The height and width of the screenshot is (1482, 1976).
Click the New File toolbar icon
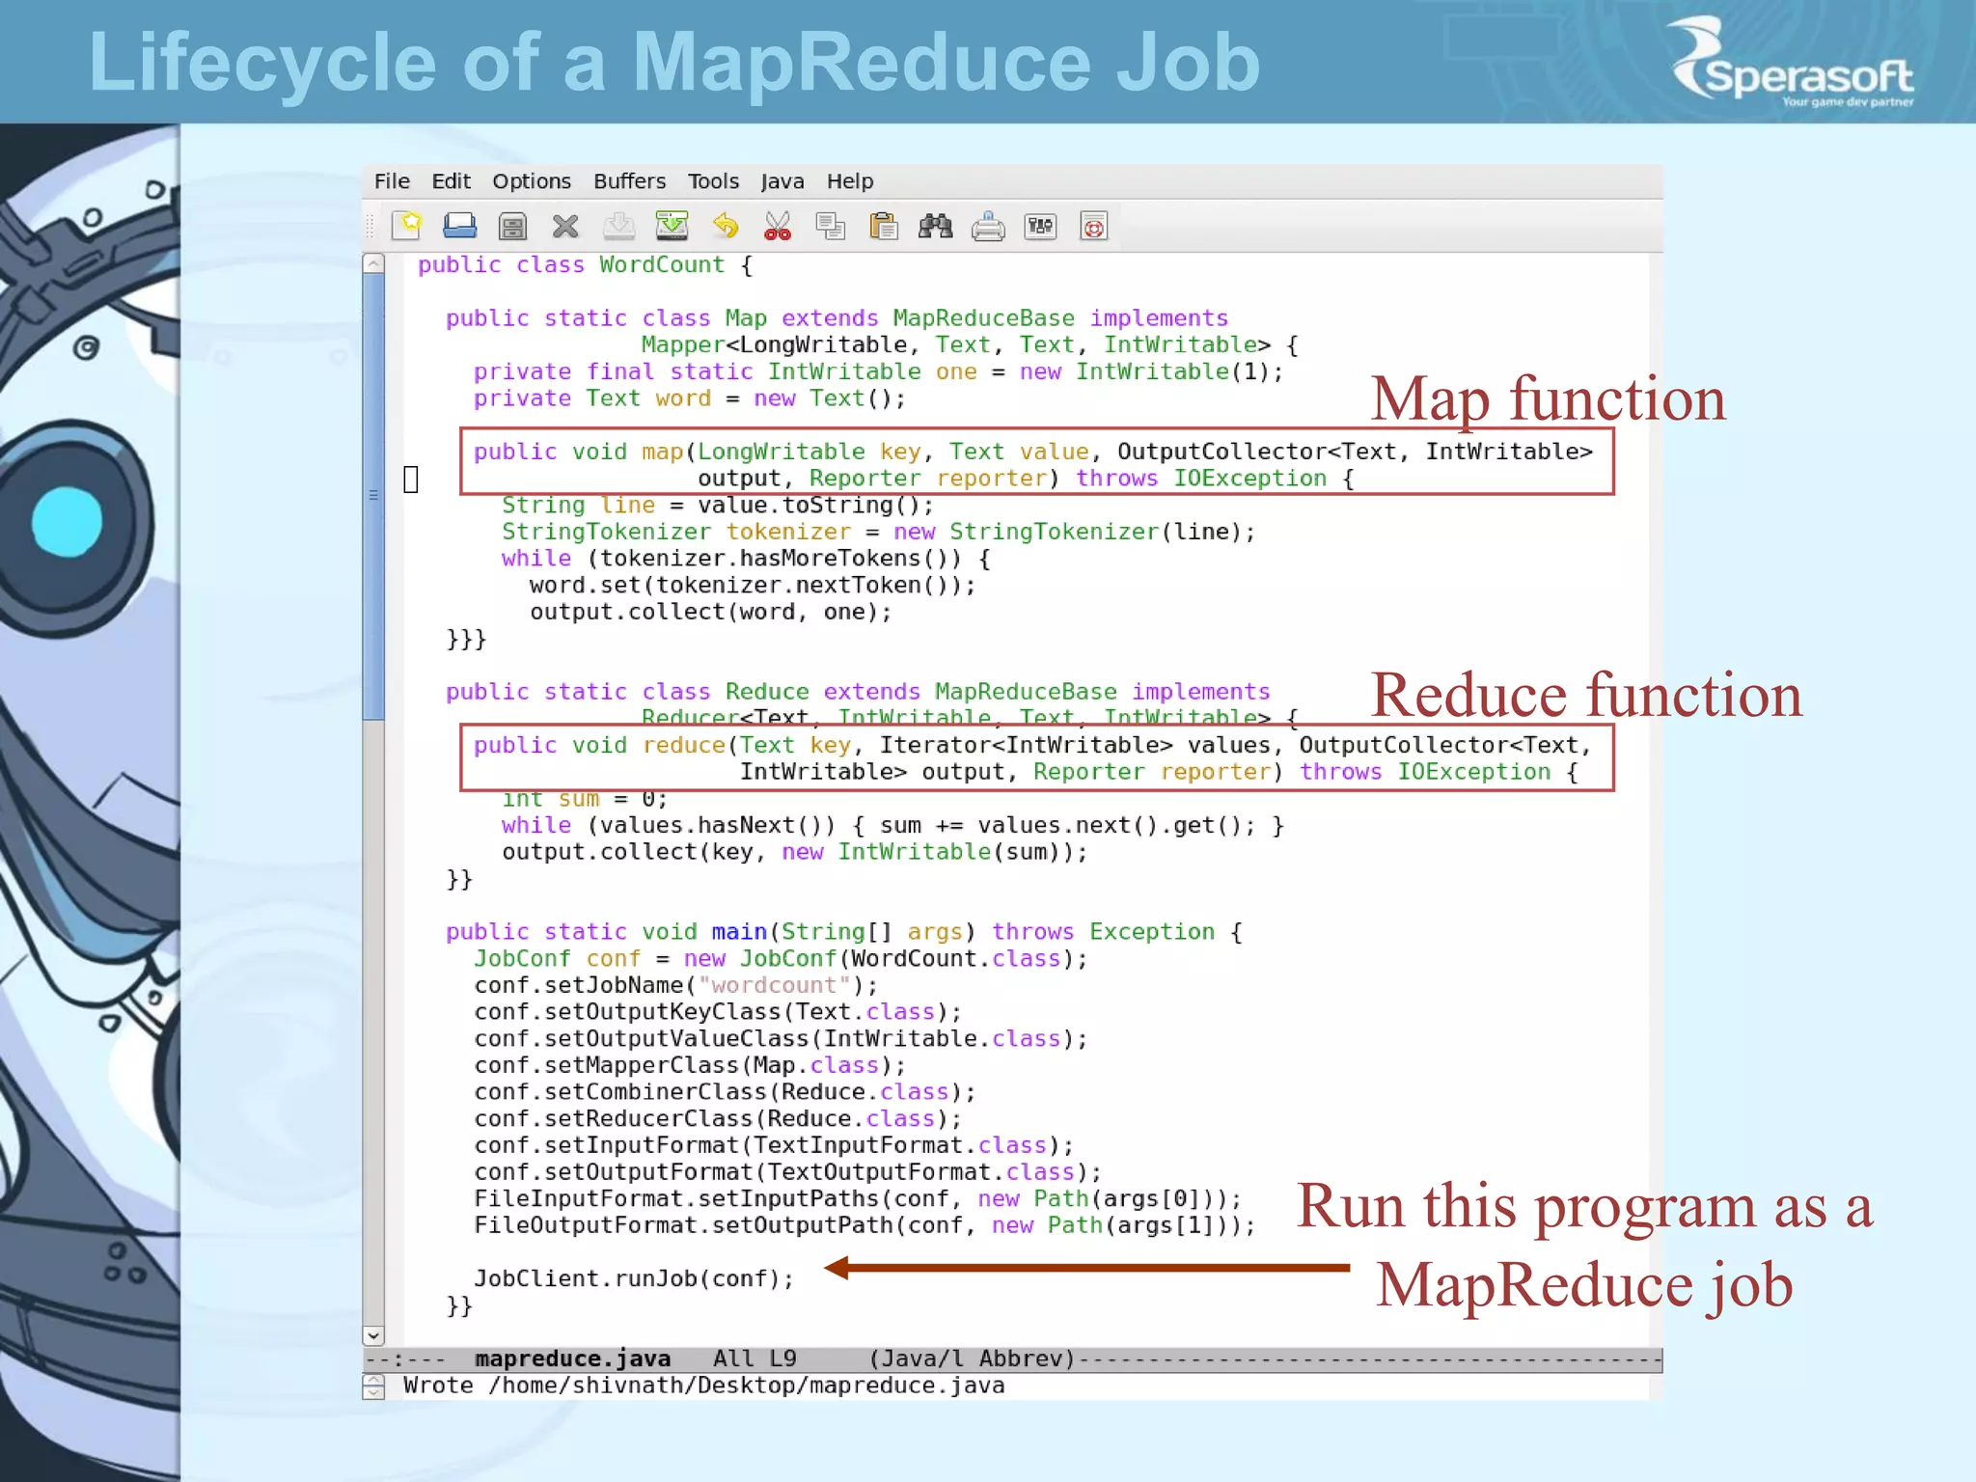pyautogui.click(x=407, y=226)
